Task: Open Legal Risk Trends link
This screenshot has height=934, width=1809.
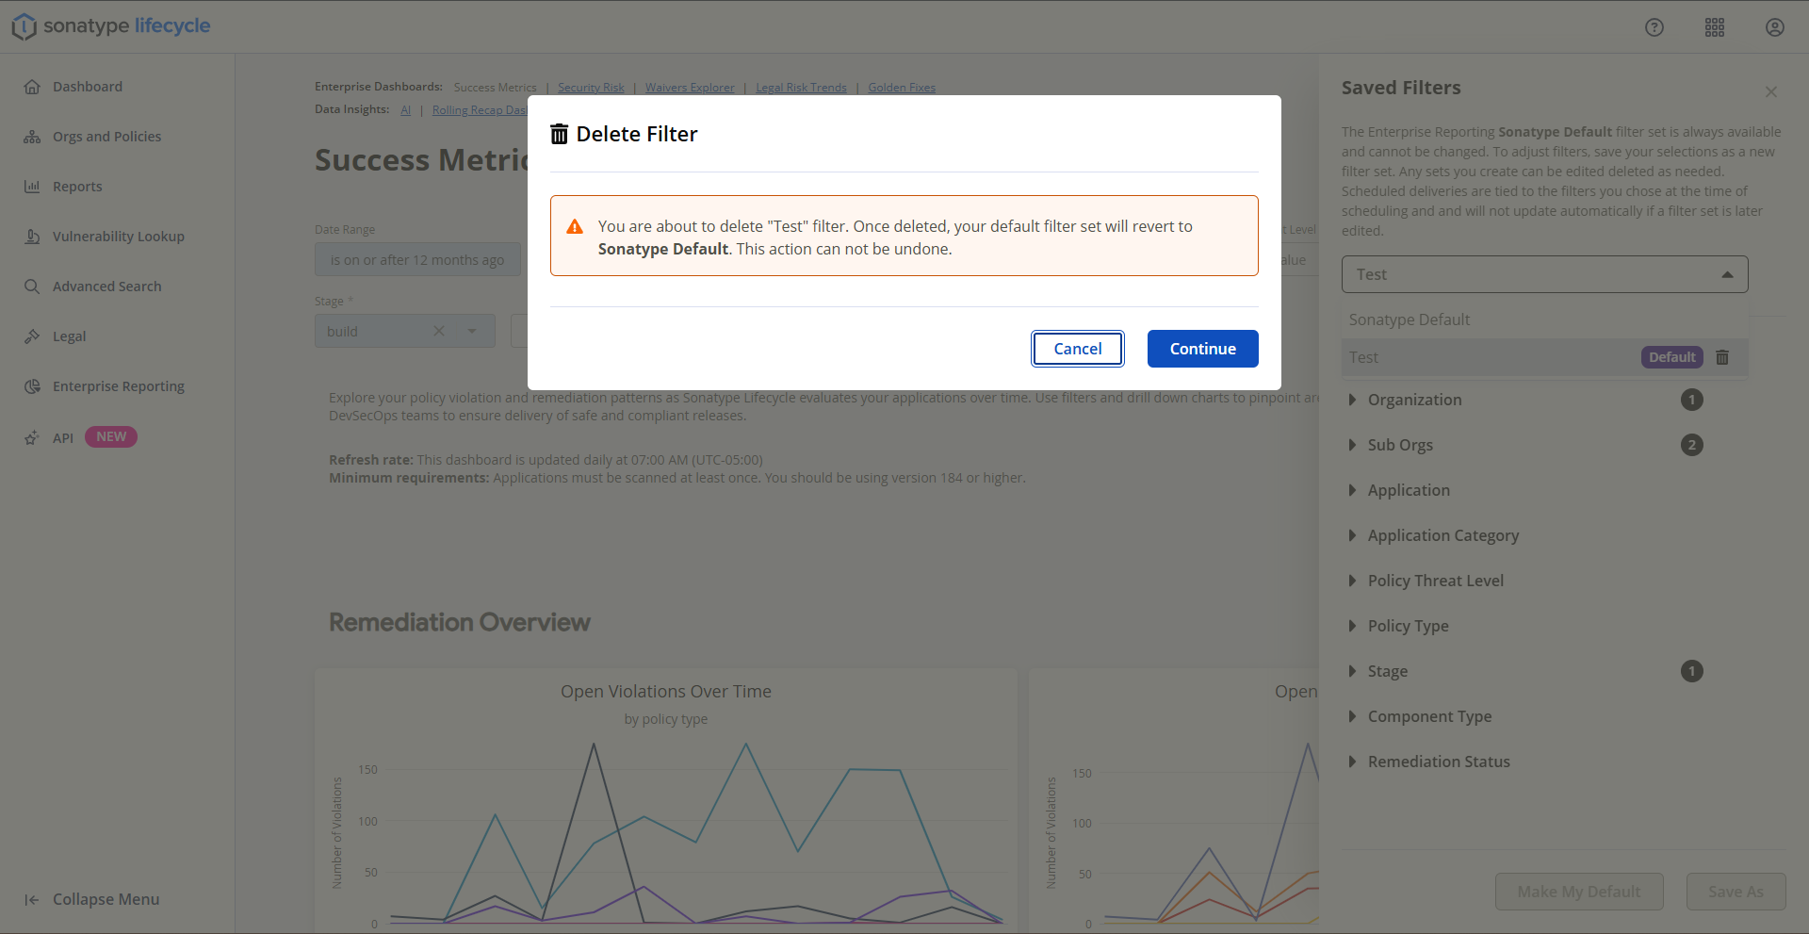Action: coord(801,88)
